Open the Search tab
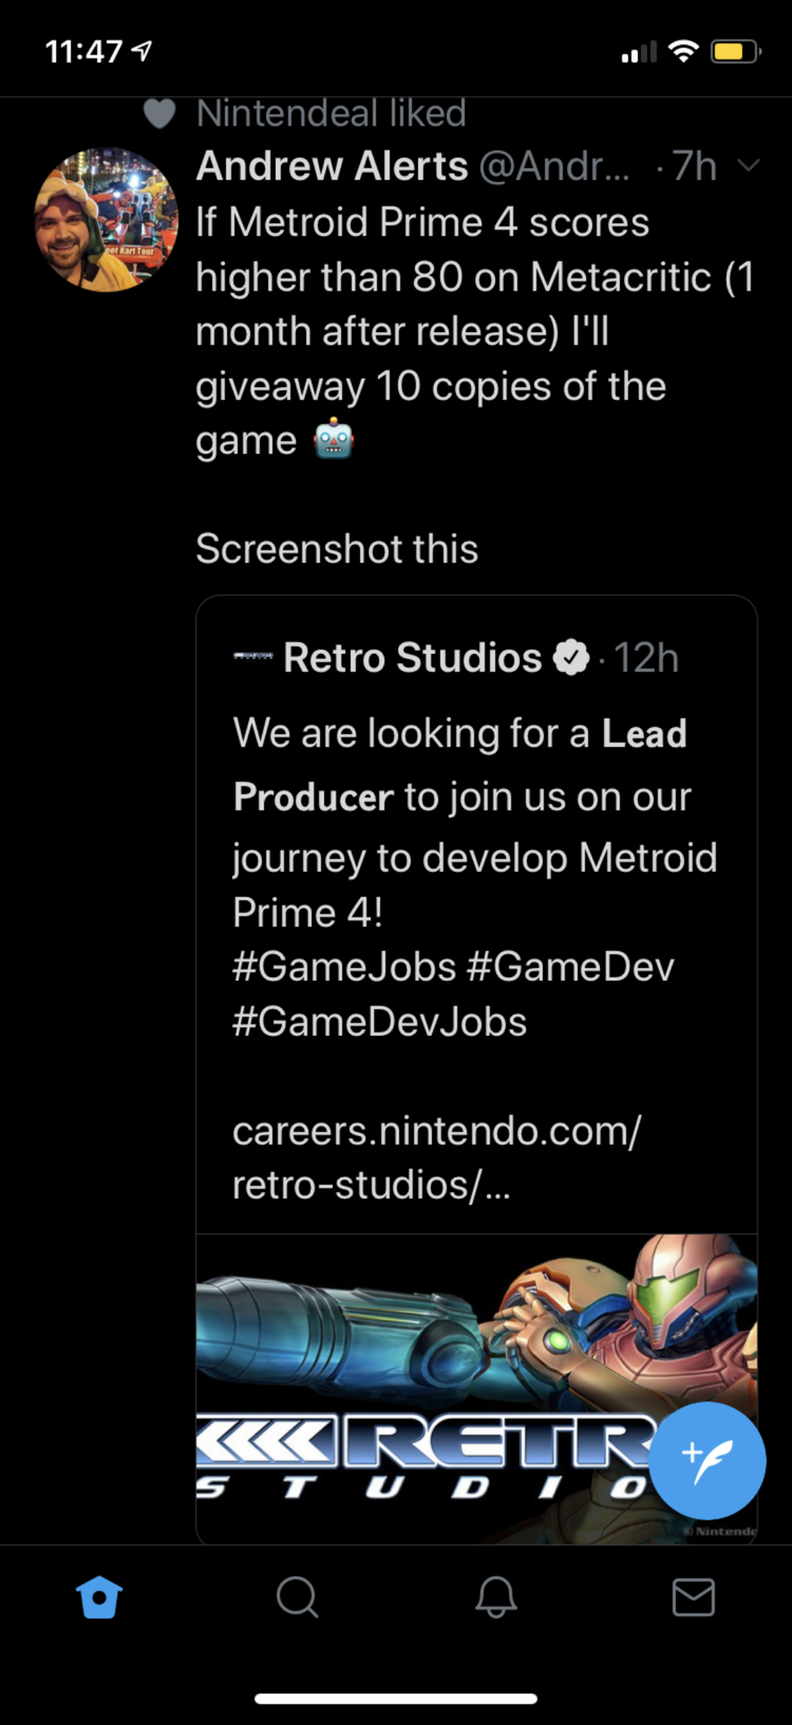792x1725 pixels. [x=297, y=1597]
